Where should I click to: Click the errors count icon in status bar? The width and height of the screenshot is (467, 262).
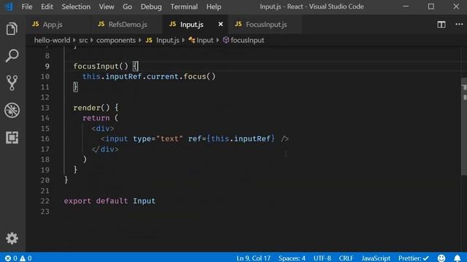tap(11, 258)
